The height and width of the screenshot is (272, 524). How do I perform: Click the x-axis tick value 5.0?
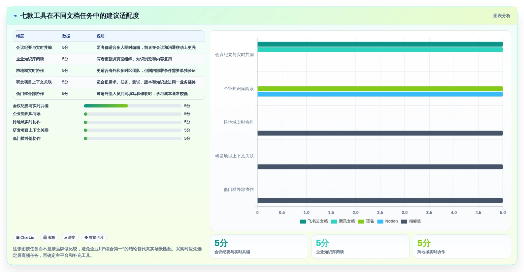pyautogui.click(x=503, y=213)
